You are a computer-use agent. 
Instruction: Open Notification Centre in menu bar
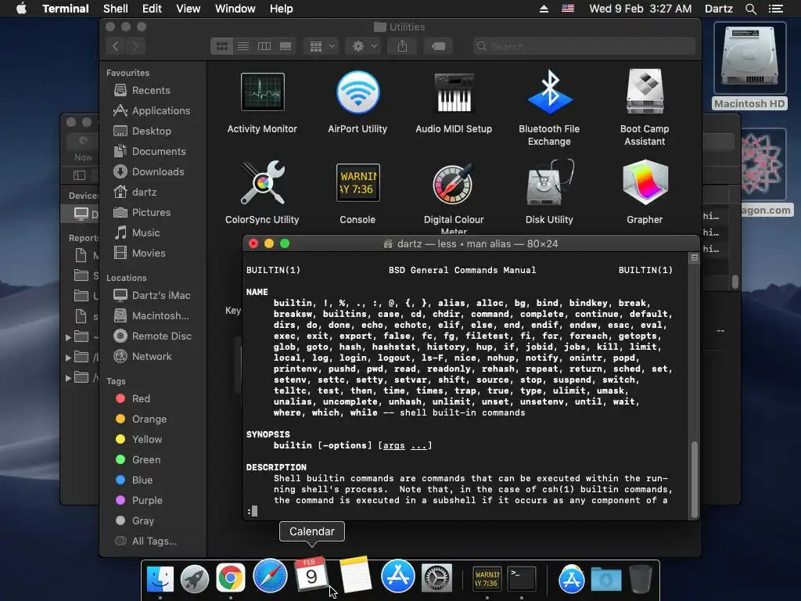click(x=775, y=9)
